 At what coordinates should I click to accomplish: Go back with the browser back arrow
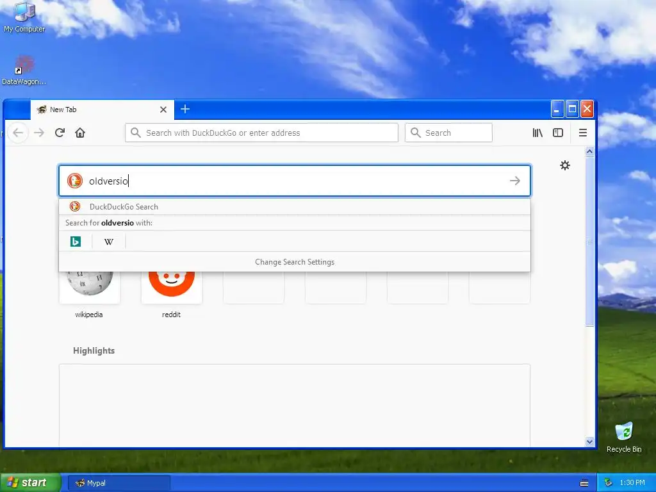(x=18, y=133)
